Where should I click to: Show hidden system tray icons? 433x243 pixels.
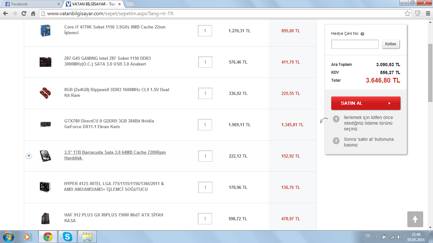[376, 237]
